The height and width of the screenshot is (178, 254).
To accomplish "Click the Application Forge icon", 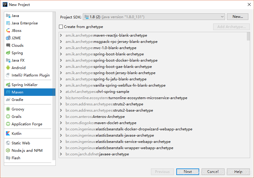I will click(x=8, y=124).
